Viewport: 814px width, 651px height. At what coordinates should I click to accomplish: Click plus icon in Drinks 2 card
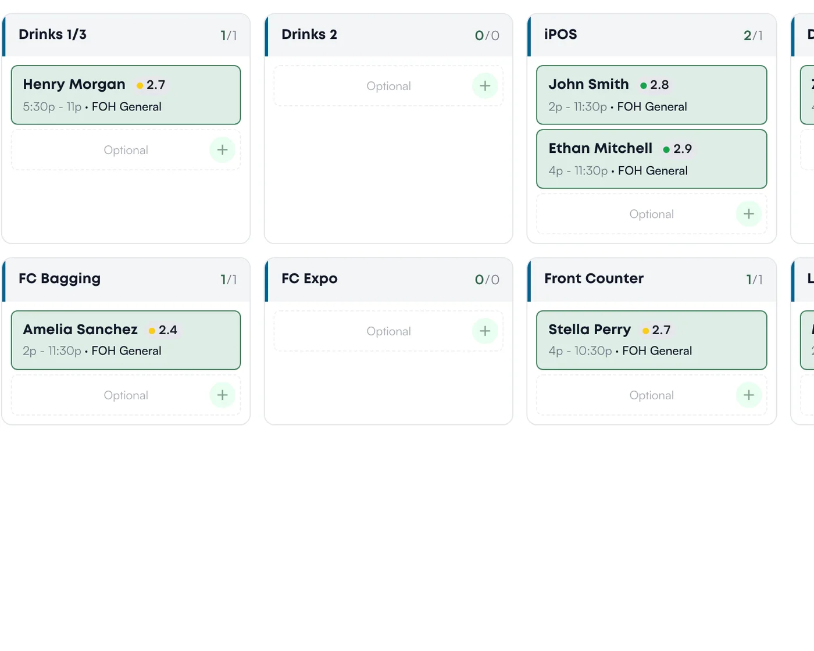(485, 86)
